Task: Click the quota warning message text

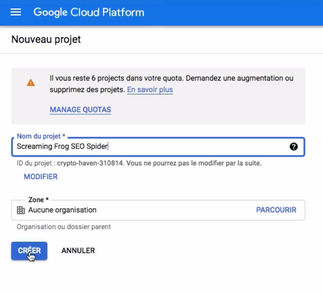Action: [x=171, y=84]
